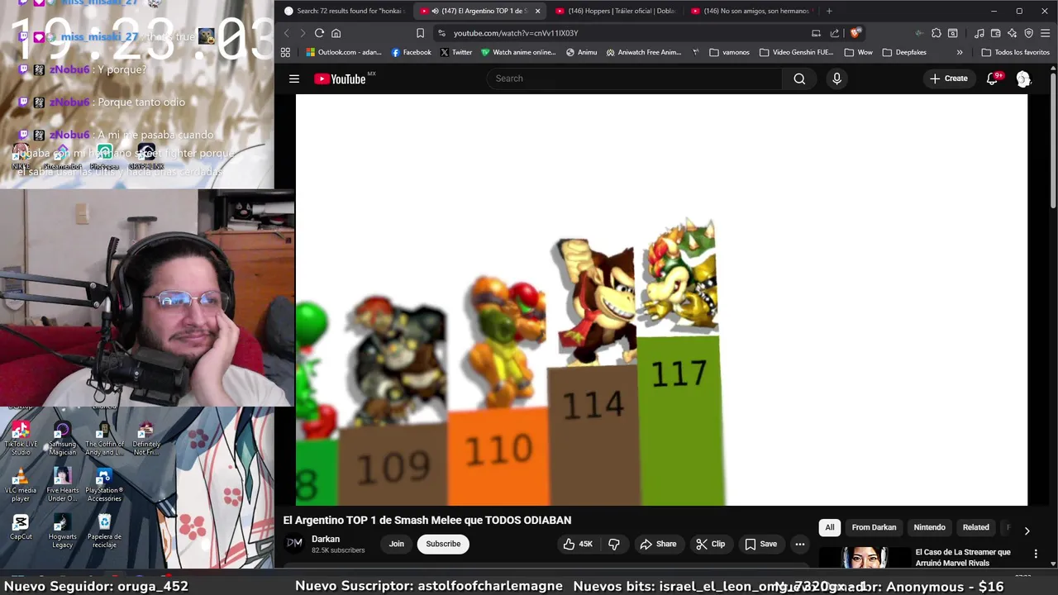1058x595 pixels.
Task: Open the Outlook.com bookmark
Action: pyautogui.click(x=343, y=52)
